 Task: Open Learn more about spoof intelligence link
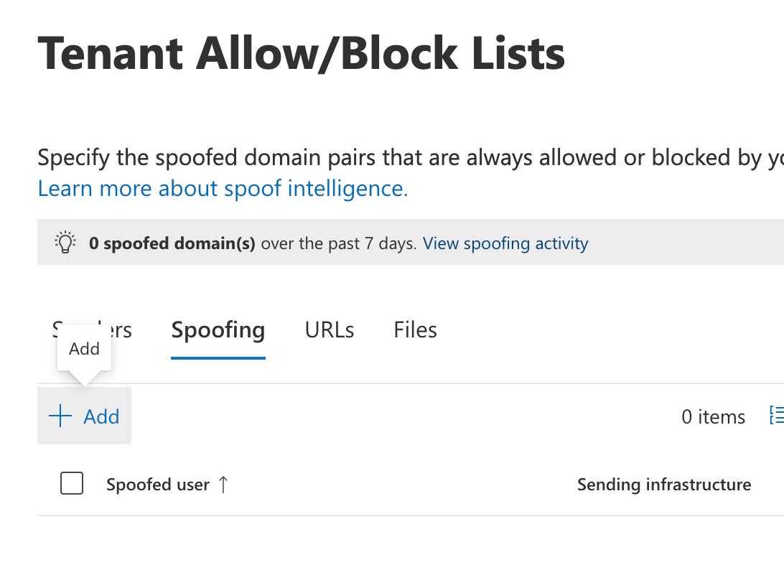click(x=223, y=189)
